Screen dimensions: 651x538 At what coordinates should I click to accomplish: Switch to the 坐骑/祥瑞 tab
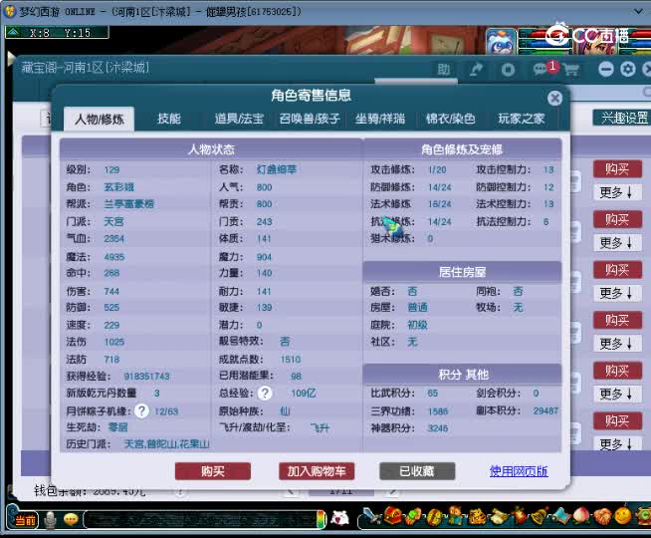click(x=380, y=119)
